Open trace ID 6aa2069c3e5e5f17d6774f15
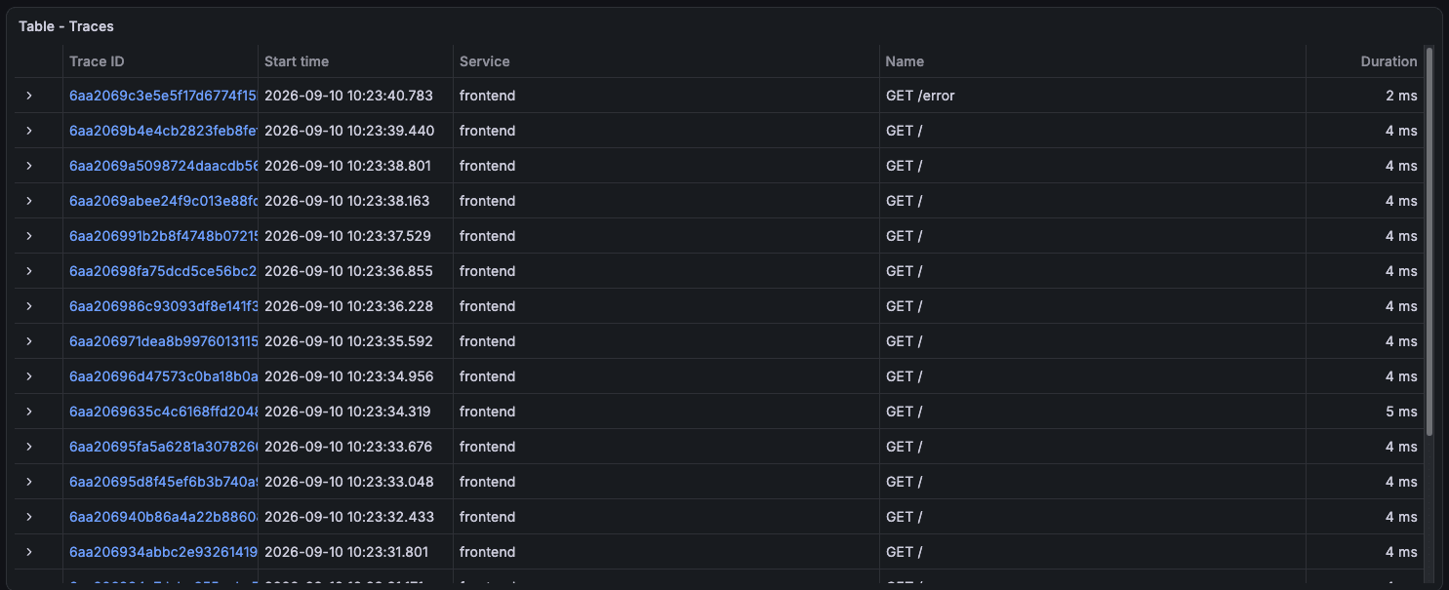Viewport: 1449px width, 590px height. coord(163,96)
